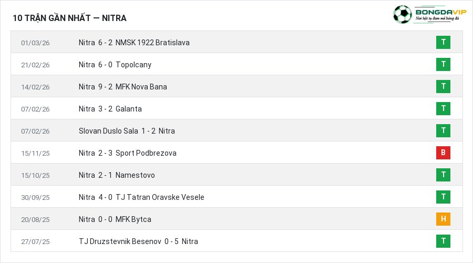Image resolution: width=473 pixels, height=263 pixels.
Task: Click the green T badge for Topolcany match
Action: (x=443, y=64)
